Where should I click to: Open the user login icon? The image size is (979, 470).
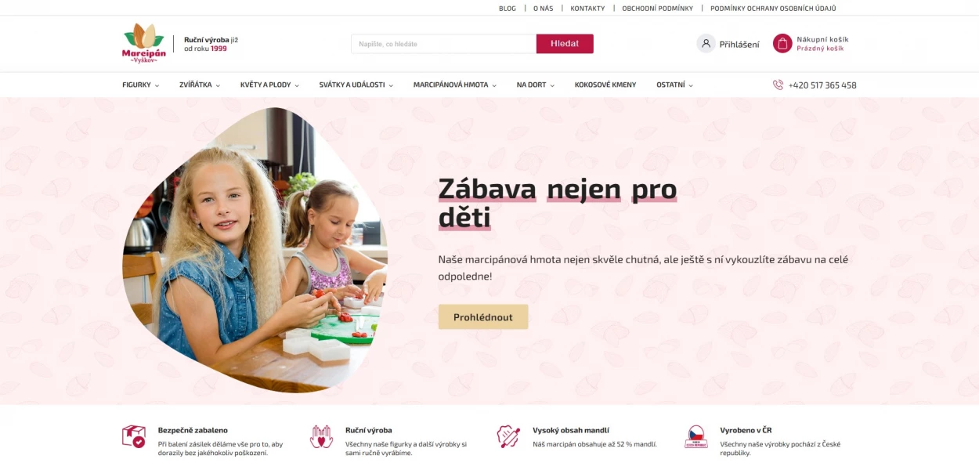[x=706, y=44]
